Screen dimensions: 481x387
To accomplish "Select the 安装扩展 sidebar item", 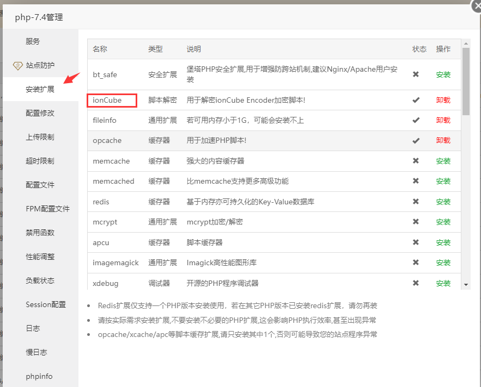I will coord(40,89).
